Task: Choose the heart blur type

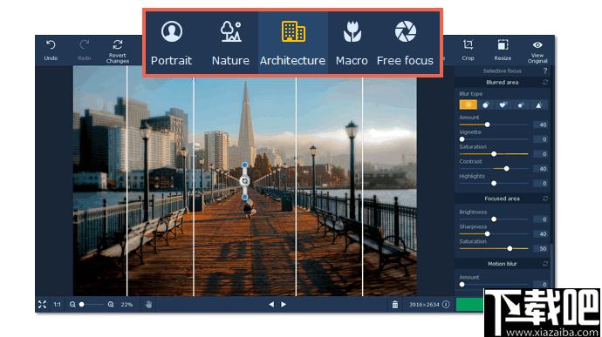Action: (x=503, y=104)
